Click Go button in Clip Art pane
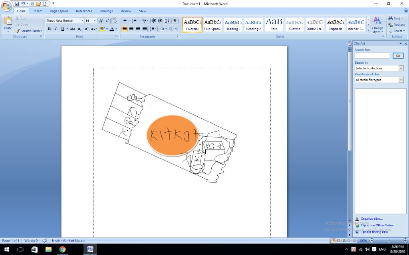The width and height of the screenshot is (409, 255). (x=398, y=56)
